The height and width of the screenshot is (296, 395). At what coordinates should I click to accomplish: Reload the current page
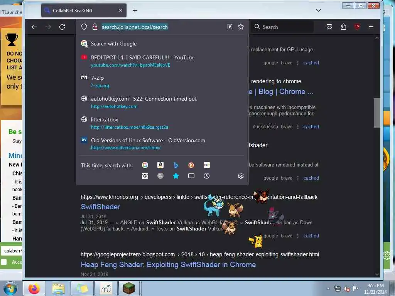coord(62,27)
